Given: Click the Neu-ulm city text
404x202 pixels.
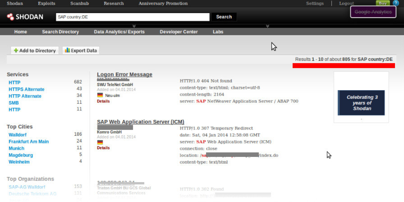Looking at the screenshot, I should point(113,96).
